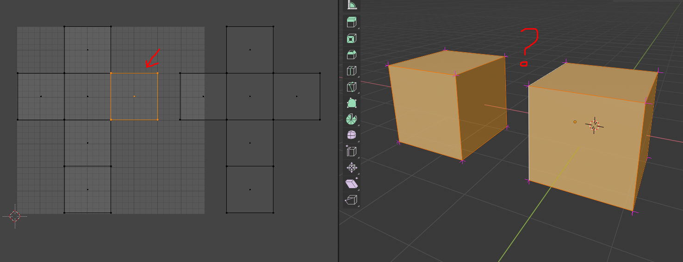The width and height of the screenshot is (683, 262).
Task: Activate the Bevel tool
Action: point(352,55)
